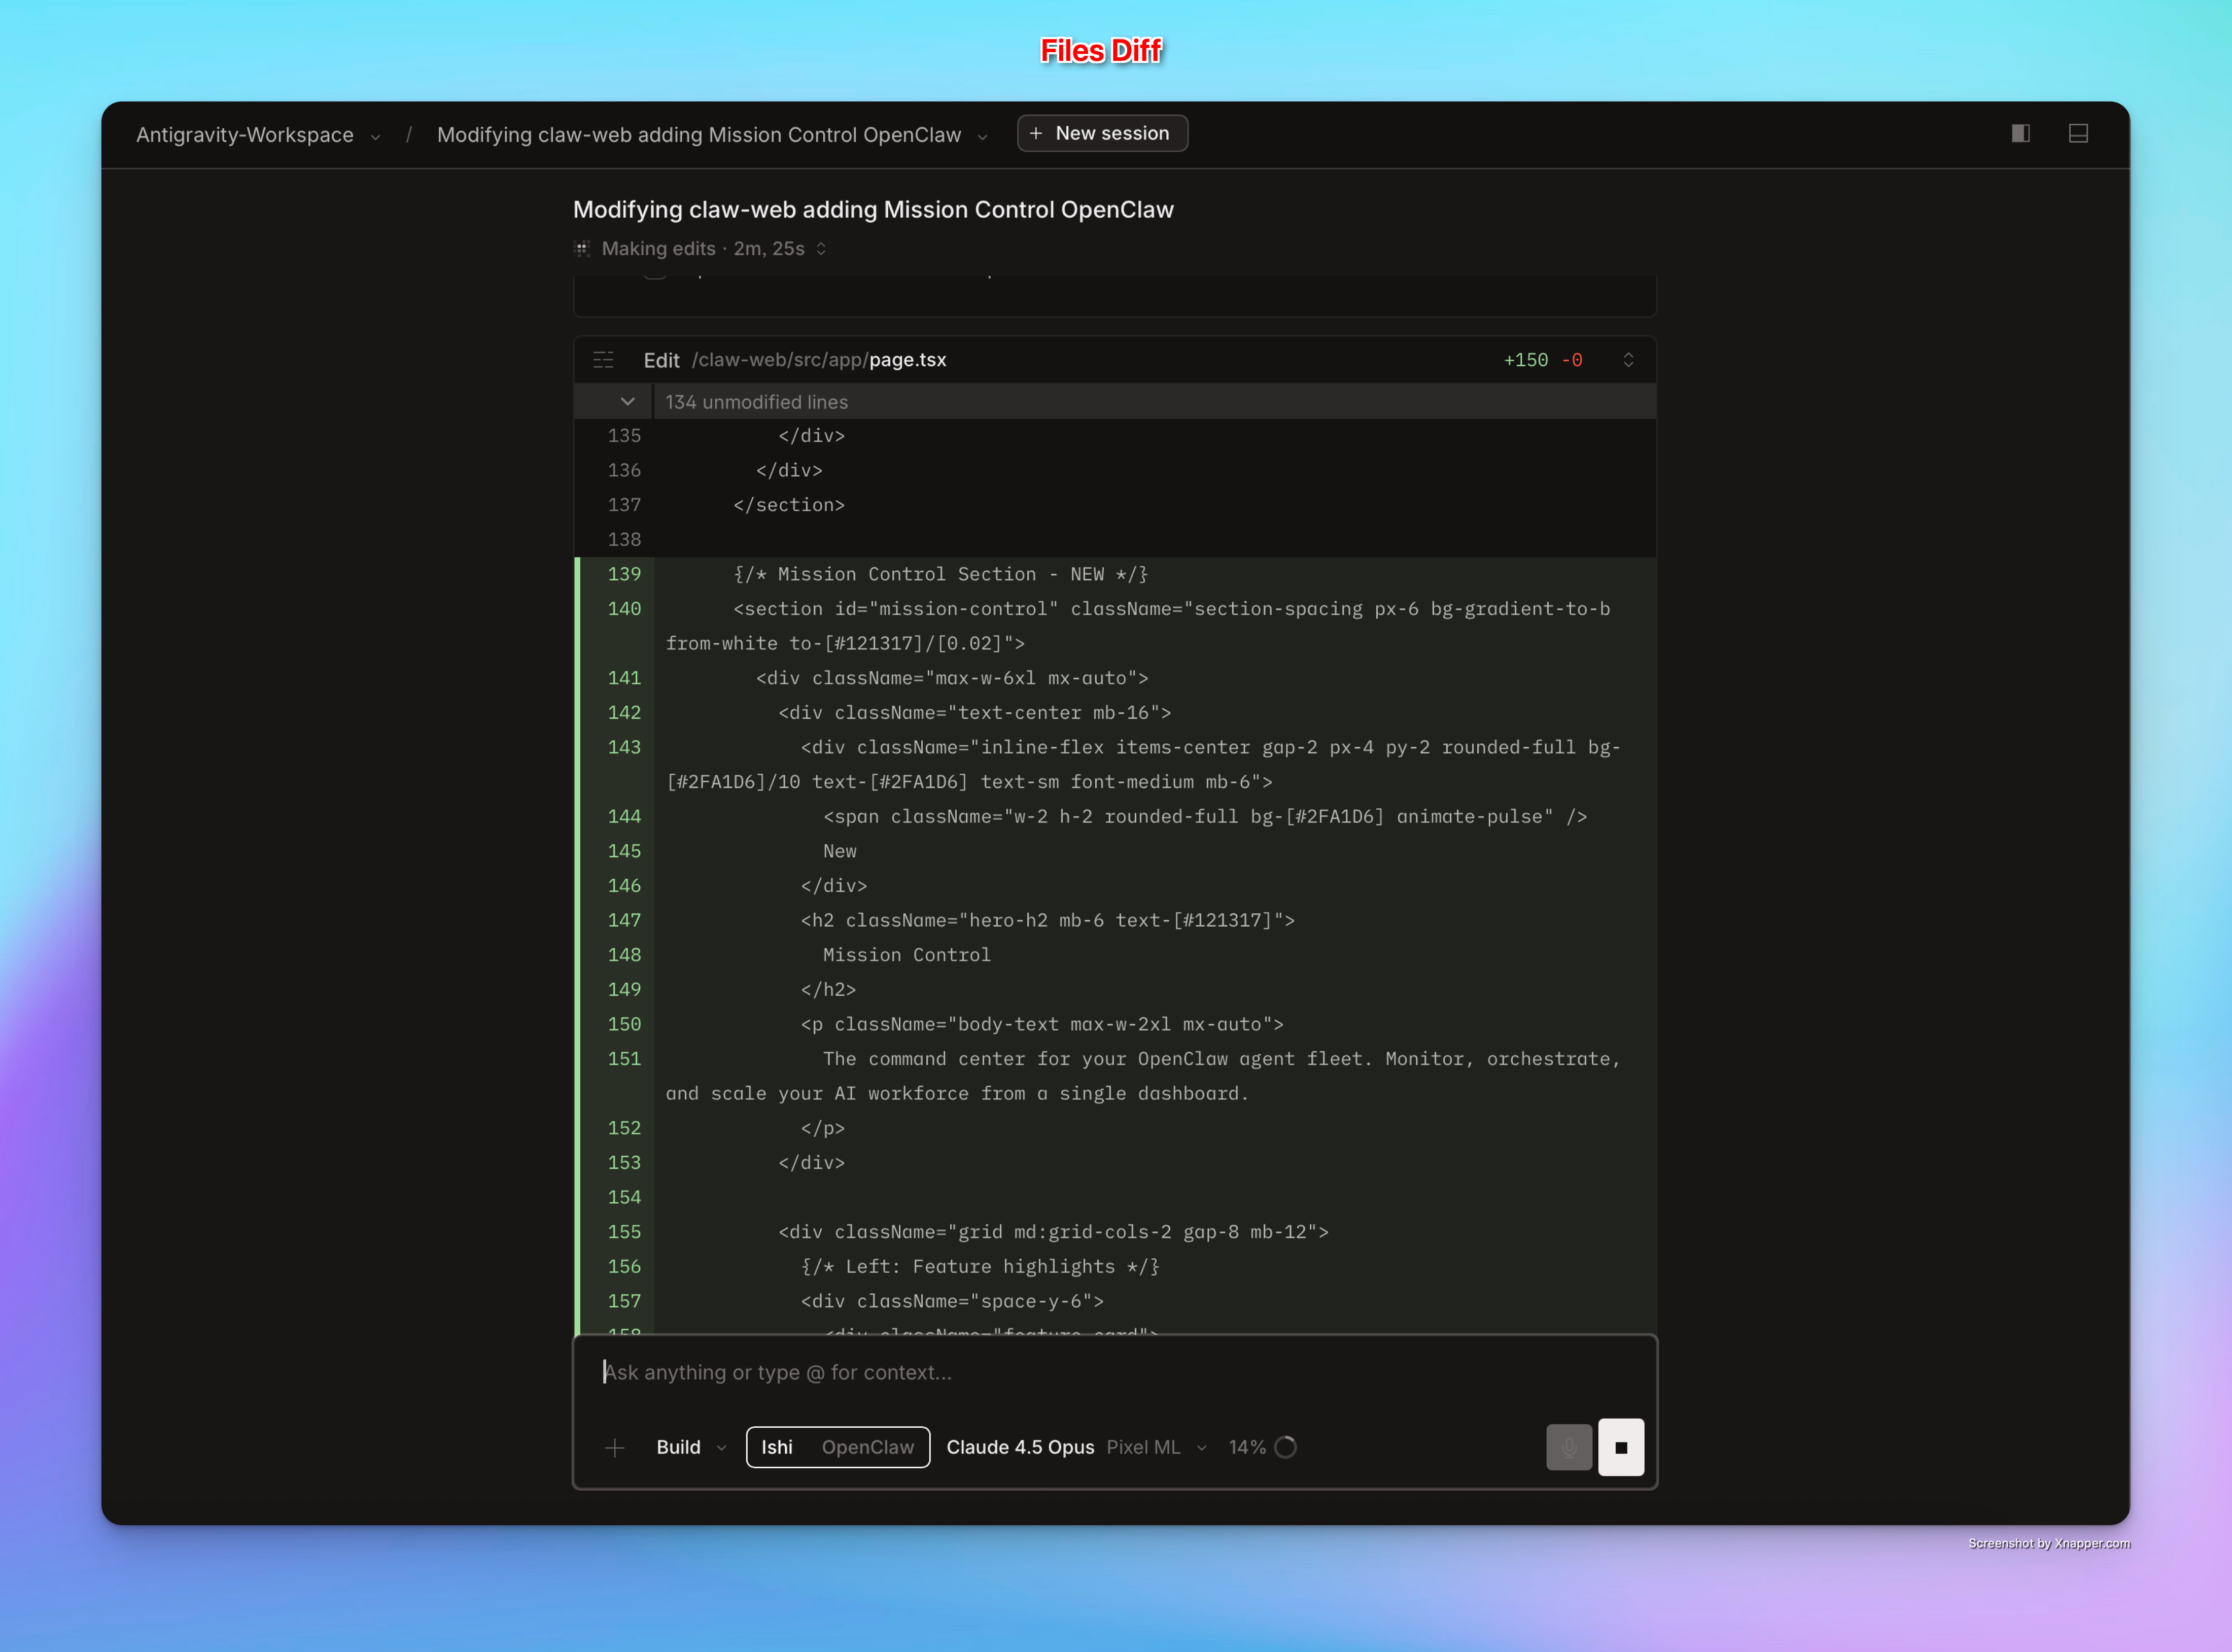Start a New session
2232x1652 pixels.
1101,132
